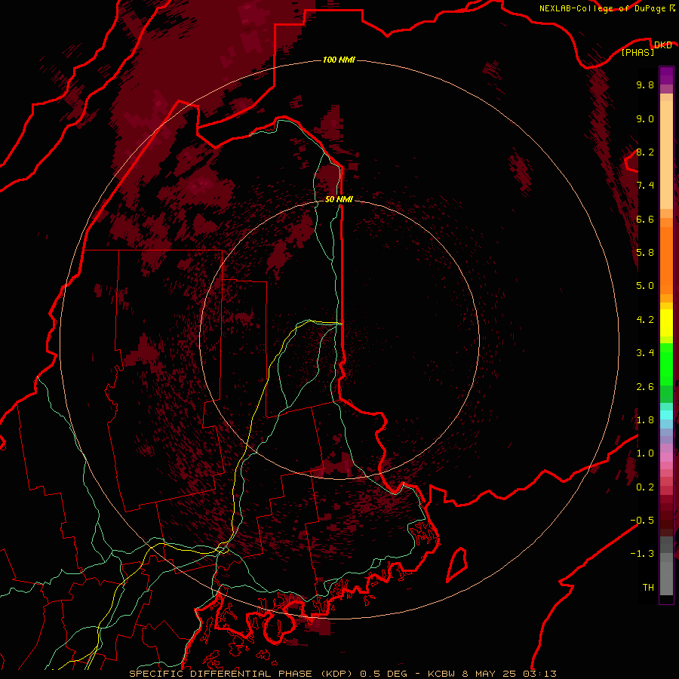Pick the bright green band of the color bar

666,364
